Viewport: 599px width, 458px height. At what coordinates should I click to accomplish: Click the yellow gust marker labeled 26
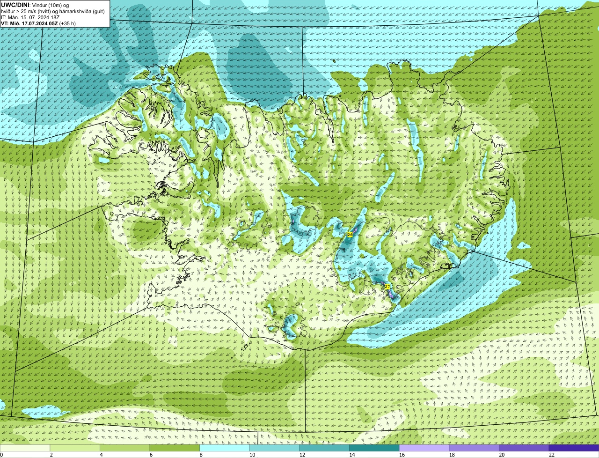[x=350, y=234]
